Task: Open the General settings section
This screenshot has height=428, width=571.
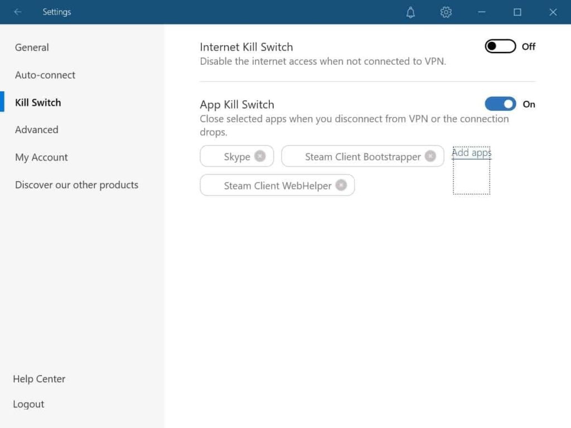Action: point(32,47)
